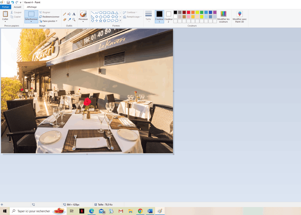Select the Fill bucket tool
Image resolution: width=301 pixels, height=215 pixels.
click(69, 14)
